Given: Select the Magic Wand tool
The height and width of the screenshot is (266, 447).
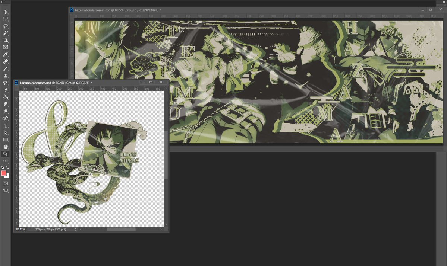Looking at the screenshot, I should 6,33.
